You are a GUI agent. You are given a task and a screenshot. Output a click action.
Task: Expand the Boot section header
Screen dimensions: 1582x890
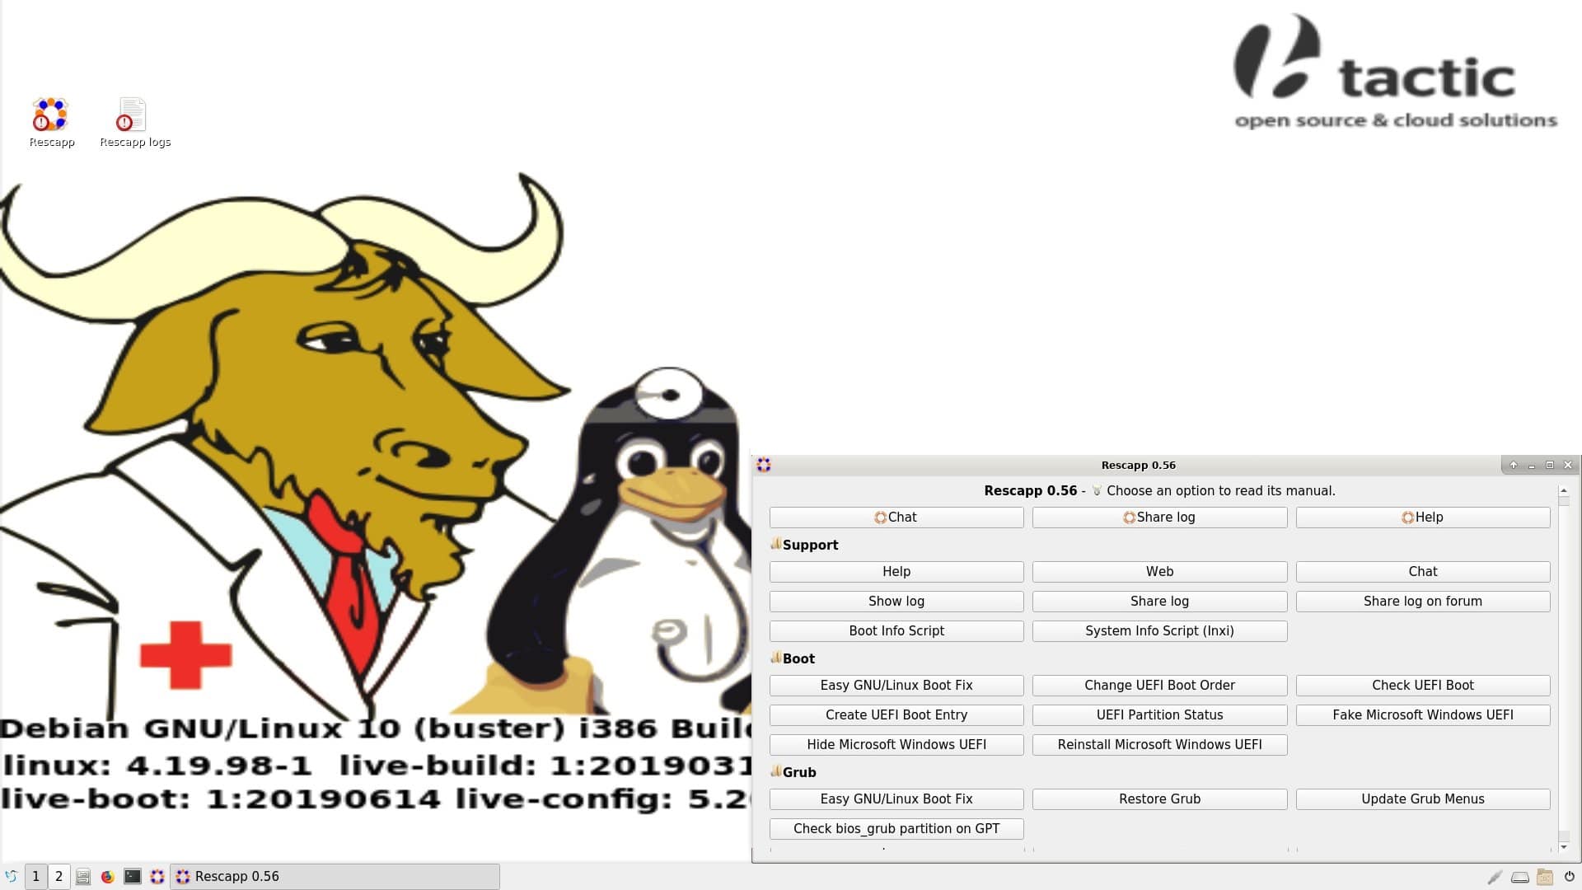pyautogui.click(x=798, y=658)
